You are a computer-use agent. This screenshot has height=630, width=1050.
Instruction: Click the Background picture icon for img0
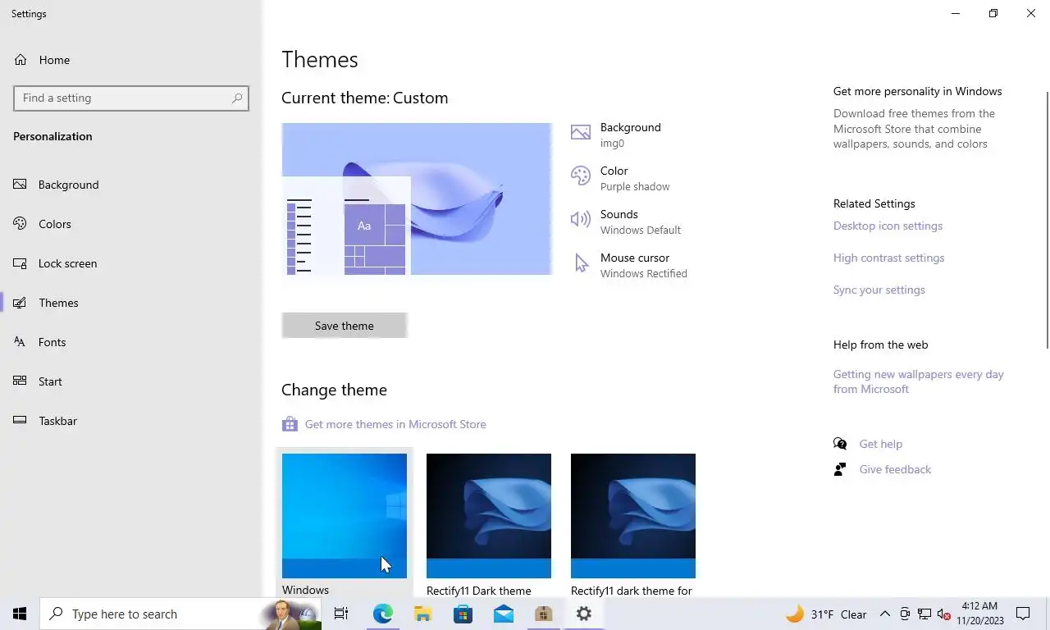[580, 133]
